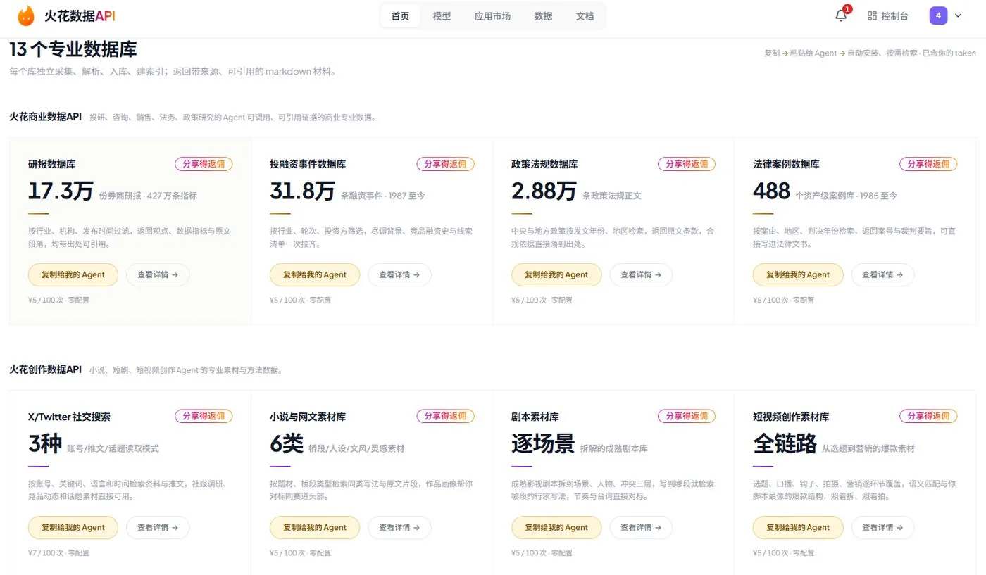Viewport: 986px width, 575px height.
Task: View details of 法律案例数据库
Action: click(882, 274)
